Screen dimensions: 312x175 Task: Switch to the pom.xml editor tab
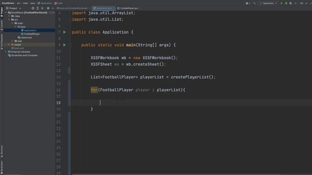(x=72, y=8)
